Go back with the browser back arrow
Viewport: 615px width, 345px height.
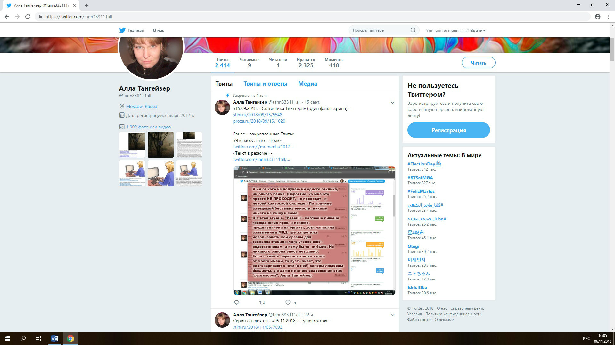pyautogui.click(x=7, y=17)
